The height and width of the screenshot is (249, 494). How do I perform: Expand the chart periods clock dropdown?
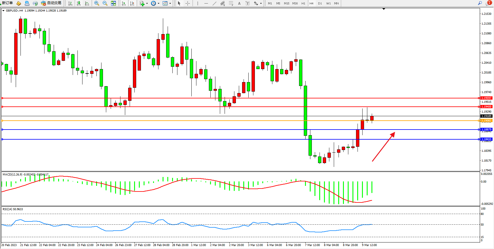tap(158, 4)
